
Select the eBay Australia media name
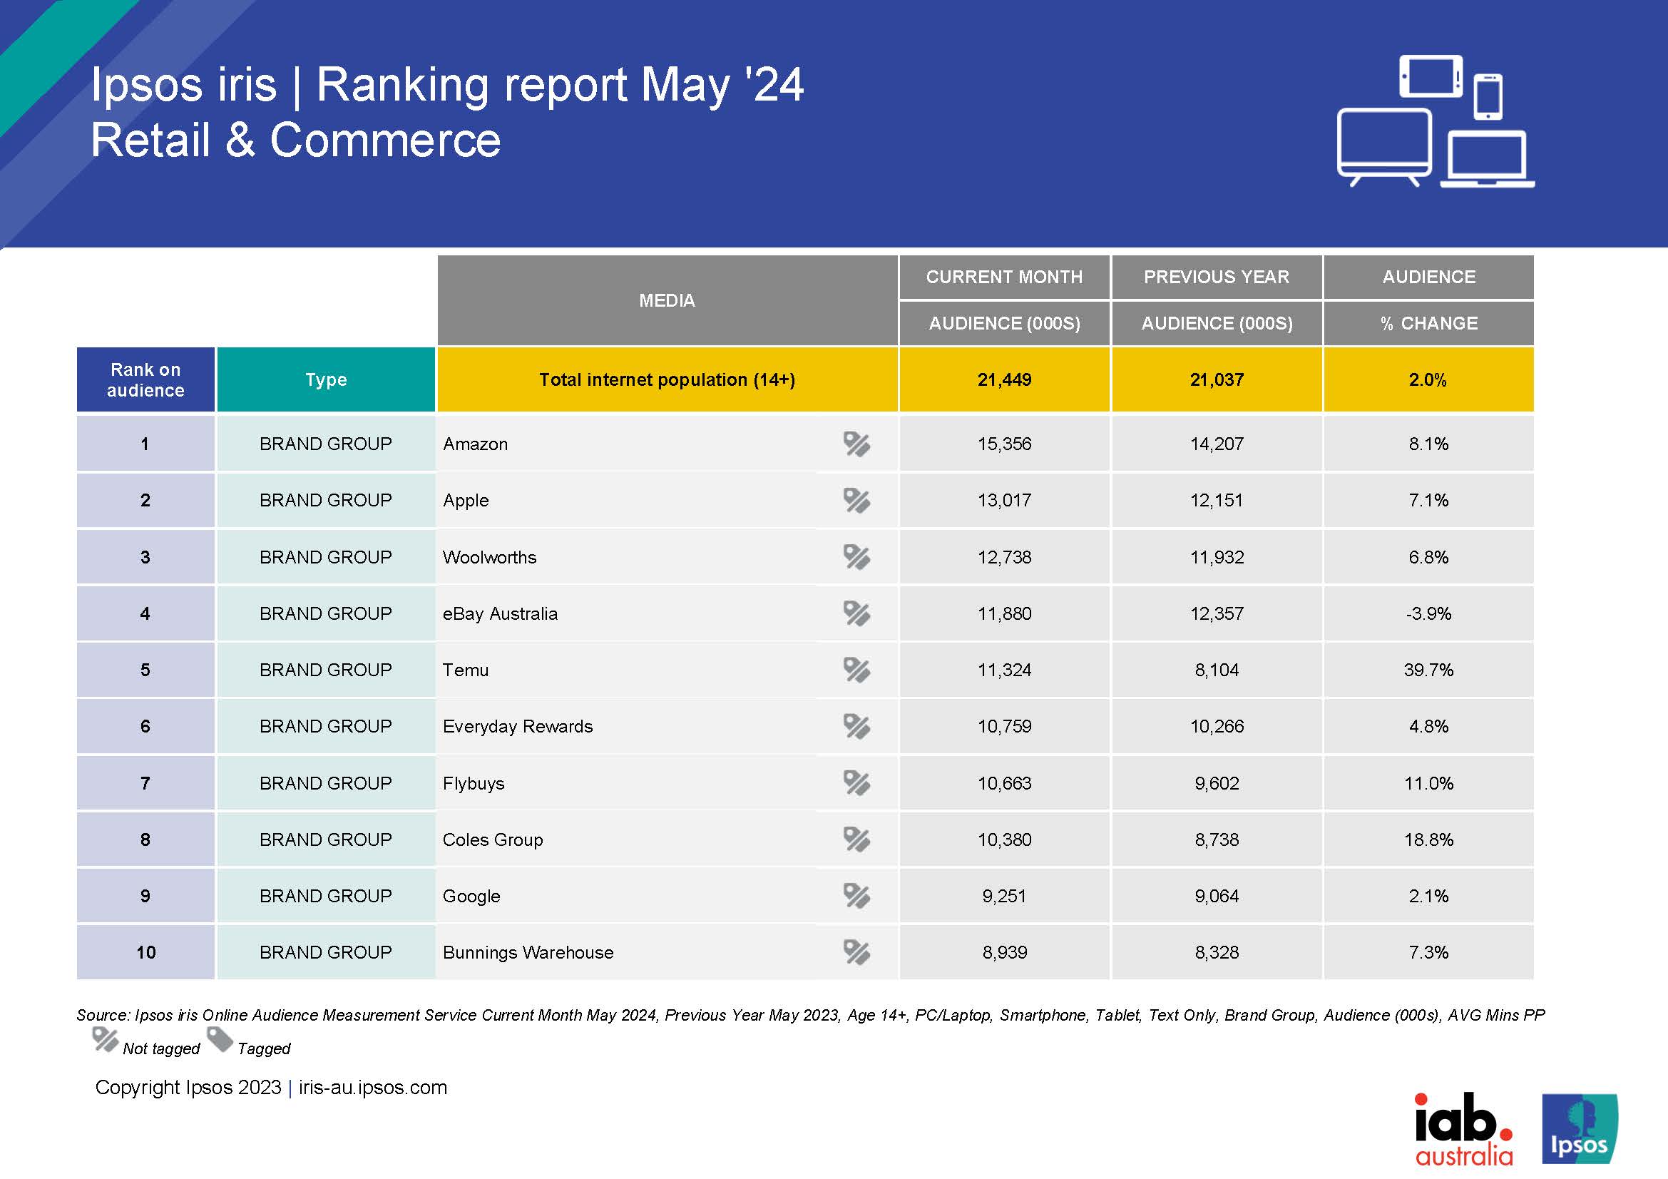(500, 614)
